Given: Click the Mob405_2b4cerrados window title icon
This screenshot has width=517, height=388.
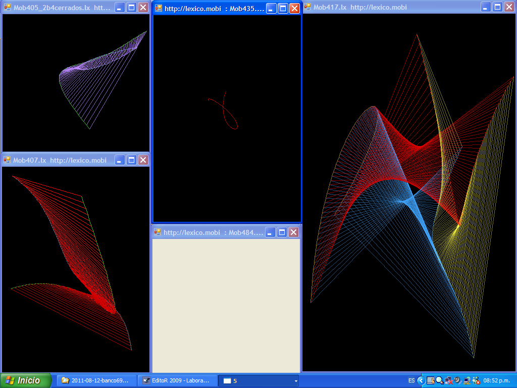Looking at the screenshot, I should [7, 7].
